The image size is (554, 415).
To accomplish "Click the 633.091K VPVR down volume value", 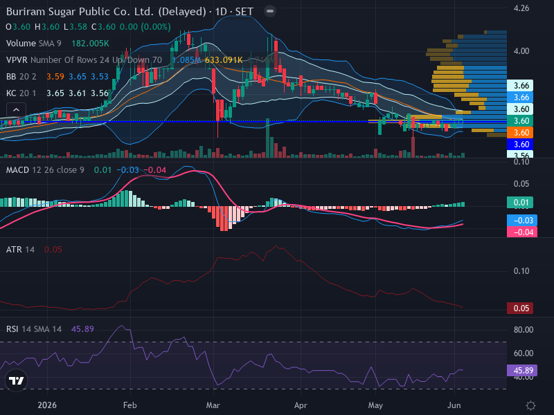I will [x=224, y=60].
